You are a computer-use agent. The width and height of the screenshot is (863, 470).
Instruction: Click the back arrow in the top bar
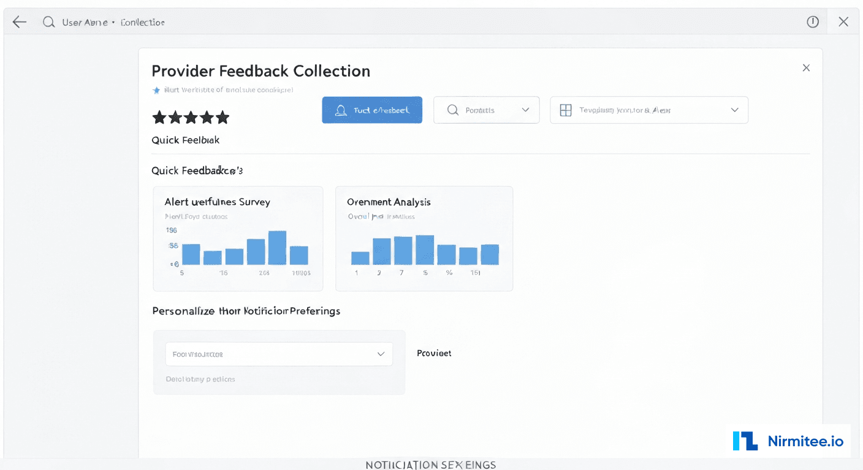pos(19,21)
